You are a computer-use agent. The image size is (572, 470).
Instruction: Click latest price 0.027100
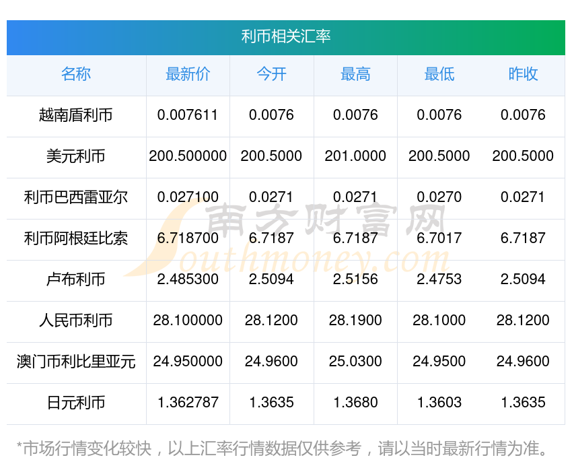pyautogui.click(x=188, y=197)
